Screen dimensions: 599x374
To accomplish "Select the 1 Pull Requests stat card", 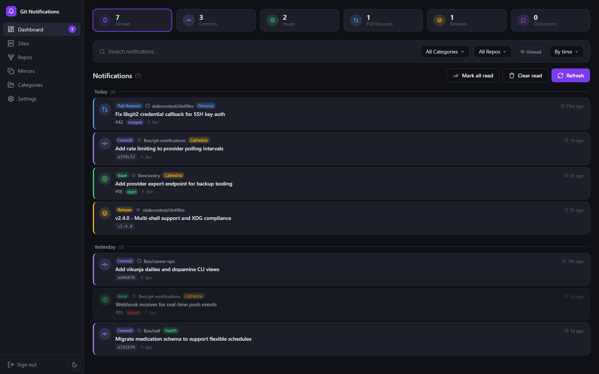I will click(383, 20).
